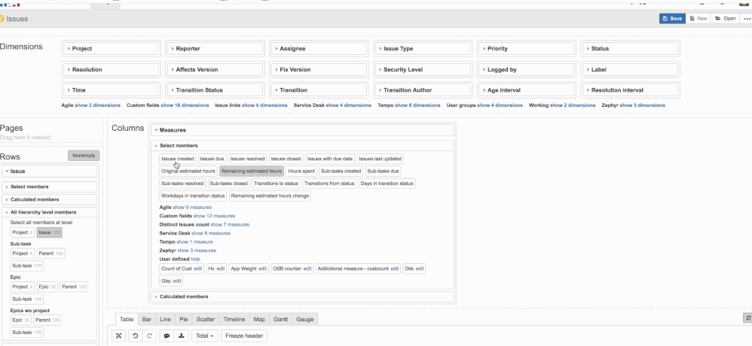Toggle the Freeze header button

244,336
